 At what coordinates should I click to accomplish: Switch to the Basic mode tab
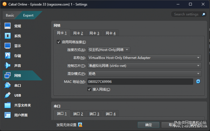pos(10,15)
